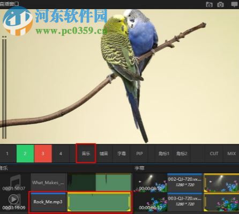Open the 角标1 tab
Image resolution: width=239 pixels, height=214 pixels.
tap(164, 153)
